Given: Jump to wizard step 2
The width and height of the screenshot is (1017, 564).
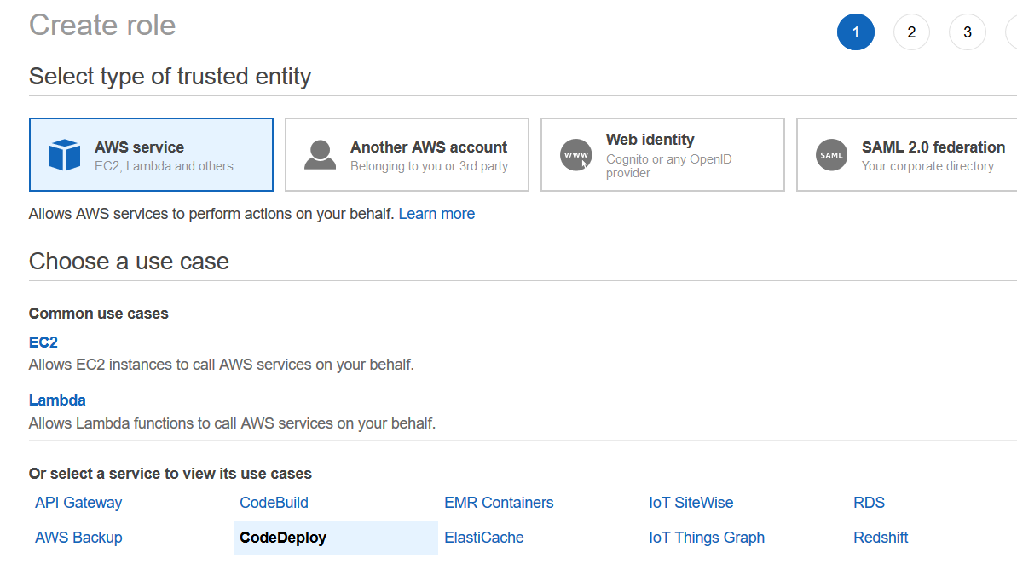Looking at the screenshot, I should [911, 32].
